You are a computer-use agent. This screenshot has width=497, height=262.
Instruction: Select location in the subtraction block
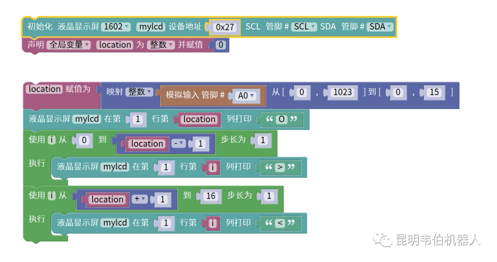click(x=147, y=144)
